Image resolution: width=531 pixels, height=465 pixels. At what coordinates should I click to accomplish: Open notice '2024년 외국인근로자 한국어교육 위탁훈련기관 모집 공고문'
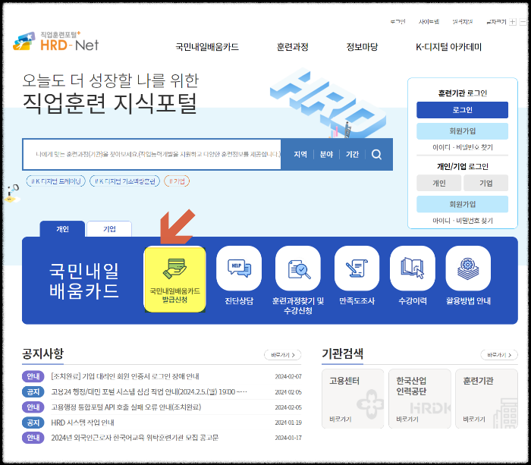(x=135, y=438)
